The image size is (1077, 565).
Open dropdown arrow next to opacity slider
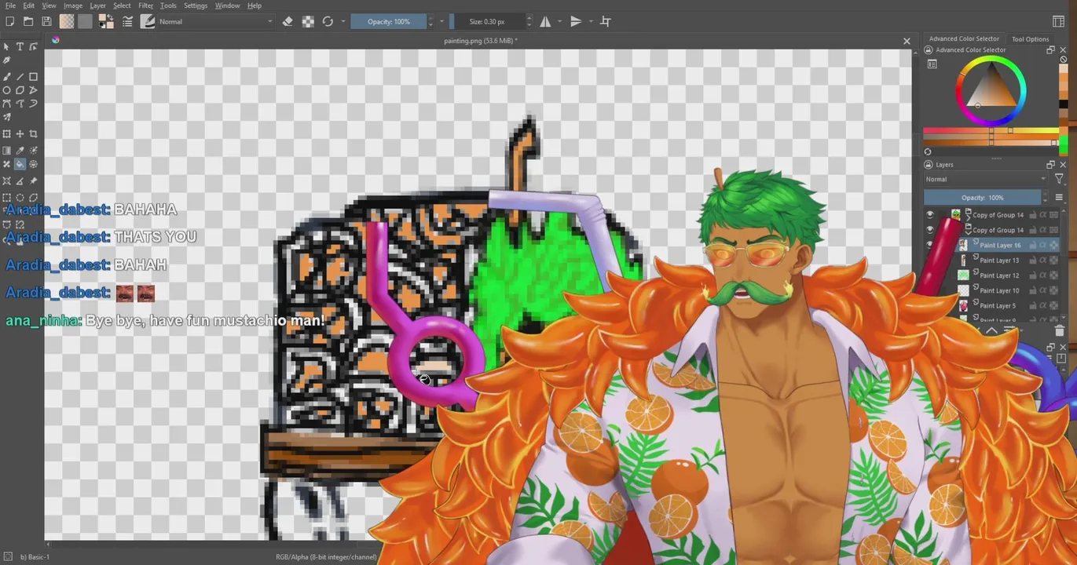coord(441,21)
